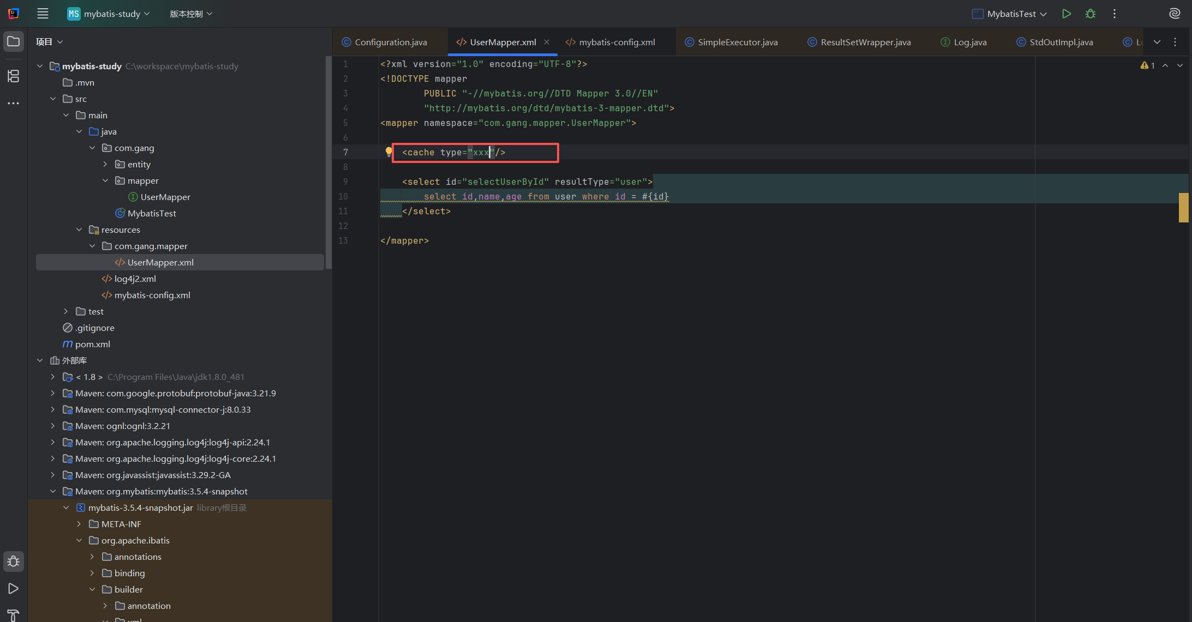Open the 项目 view selector dropdown
Viewport: 1192px width, 622px height.
pyautogui.click(x=49, y=41)
